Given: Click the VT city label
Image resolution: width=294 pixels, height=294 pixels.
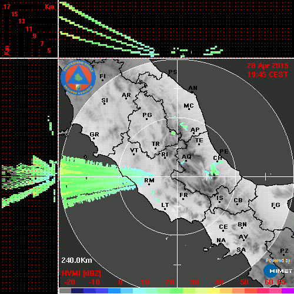Looking at the screenshot, I should tap(134, 151).
